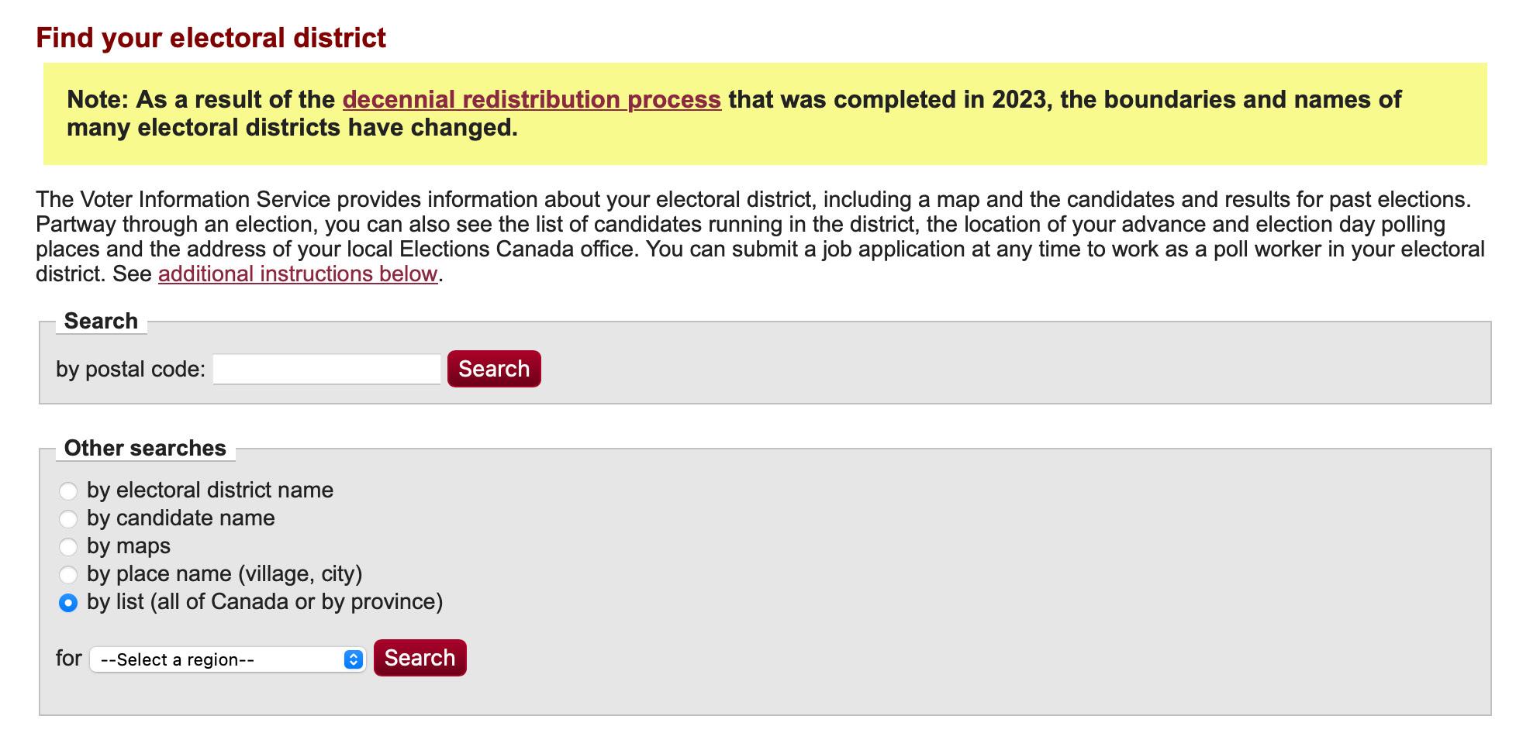Choose the by candidate name radio option

pyautogui.click(x=68, y=518)
